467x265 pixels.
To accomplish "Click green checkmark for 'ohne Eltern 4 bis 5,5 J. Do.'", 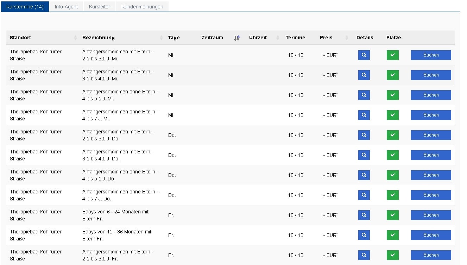I will click(392, 175).
